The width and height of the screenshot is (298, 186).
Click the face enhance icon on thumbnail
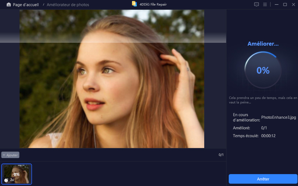click(6, 180)
